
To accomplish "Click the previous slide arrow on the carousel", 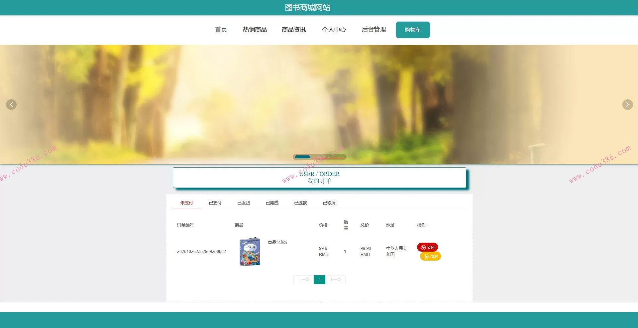I will pos(11,105).
